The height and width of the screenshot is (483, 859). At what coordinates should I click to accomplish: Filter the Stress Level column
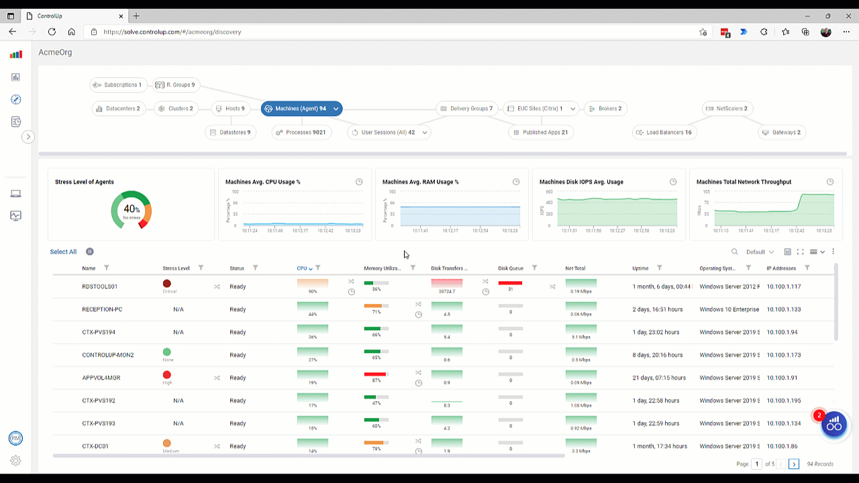click(x=201, y=268)
